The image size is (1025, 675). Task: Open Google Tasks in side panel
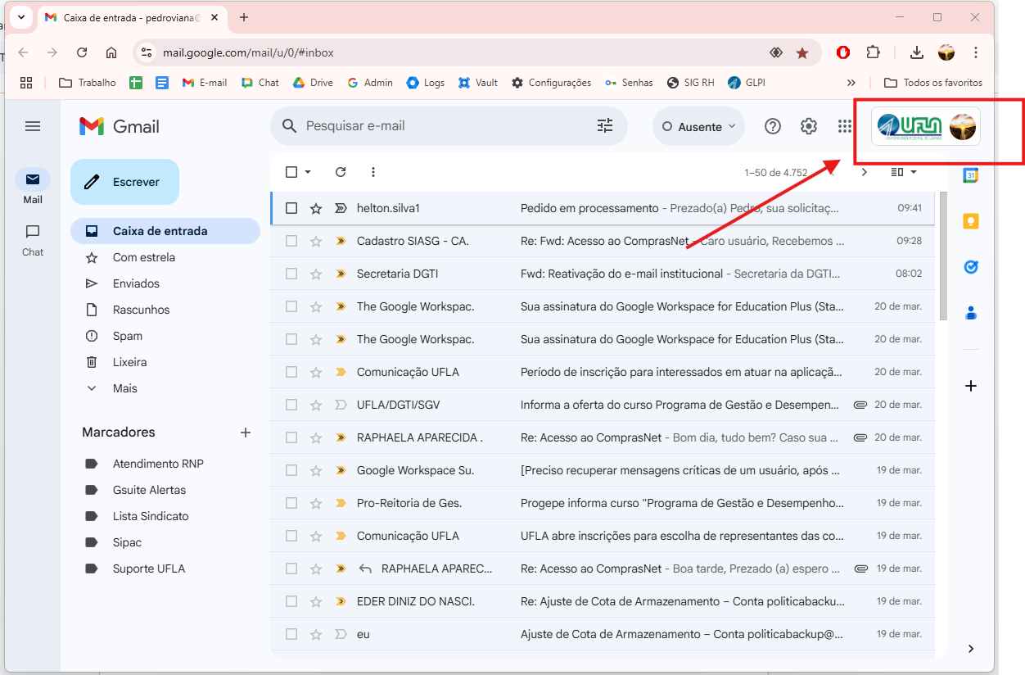pyautogui.click(x=971, y=267)
